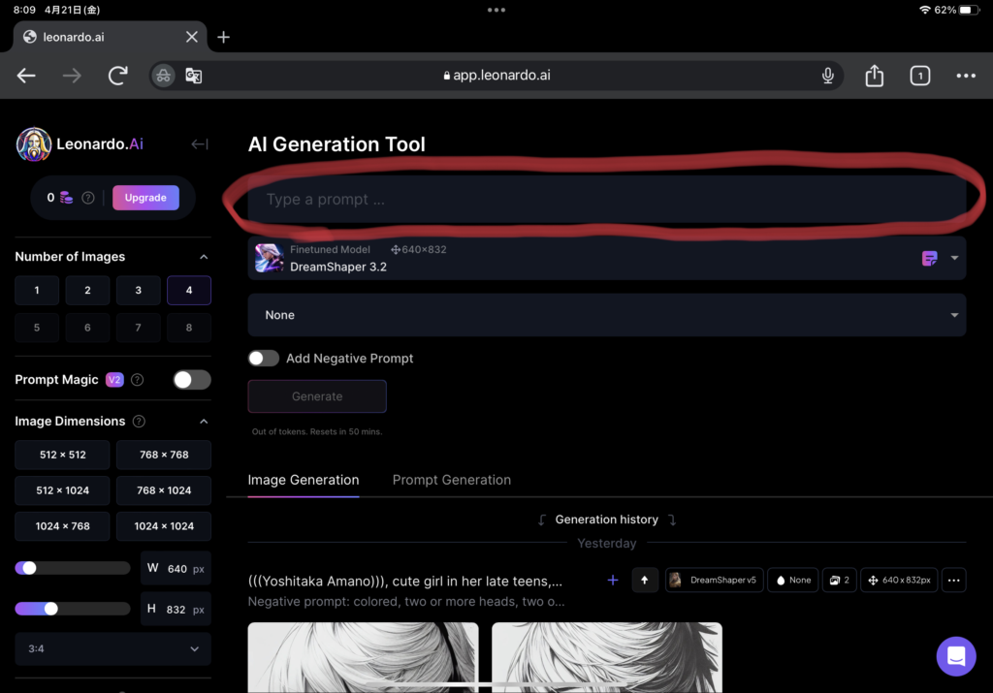The image size is (993, 693).
Task: Tap the microphone icon in address bar
Action: click(x=828, y=76)
